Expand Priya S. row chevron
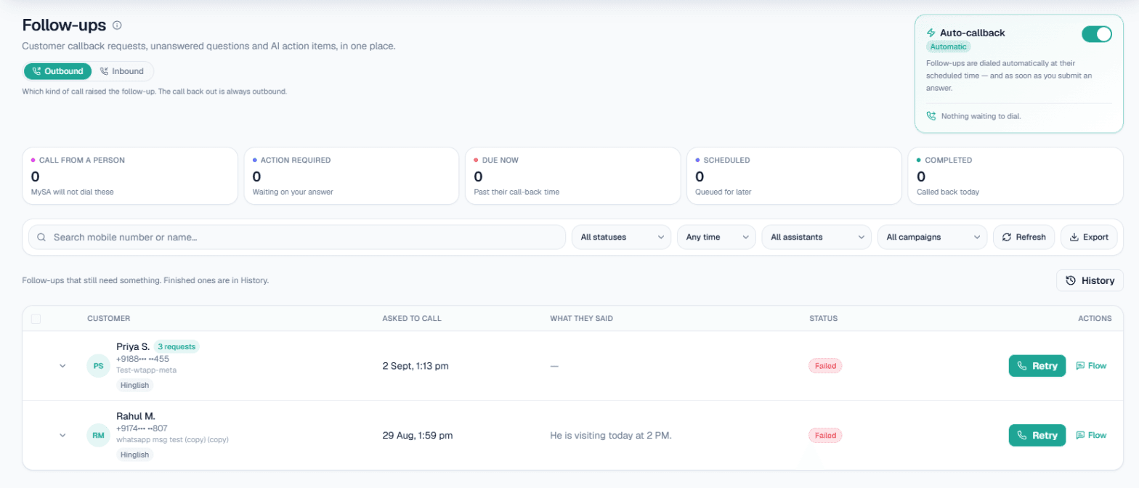 coord(62,365)
